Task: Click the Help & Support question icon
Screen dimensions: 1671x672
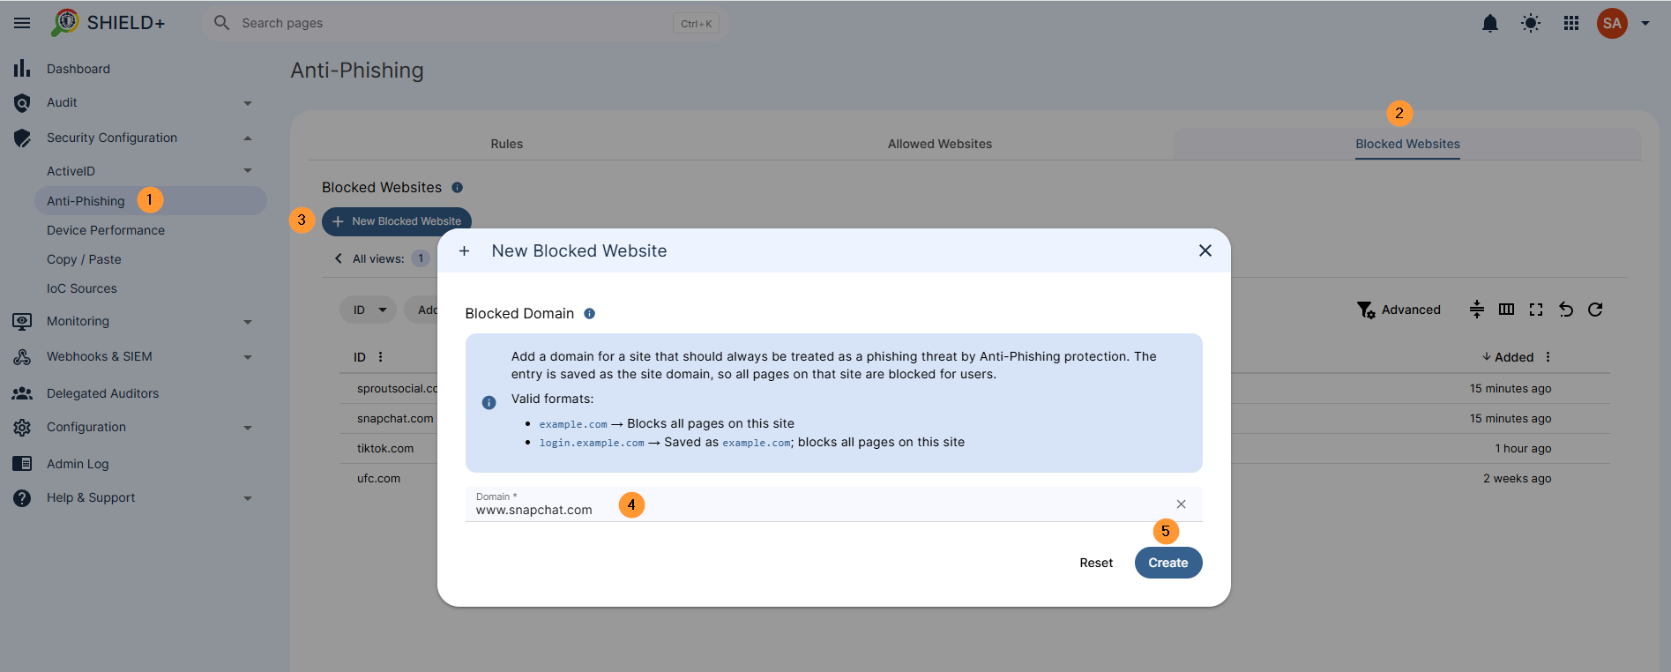Action: [22, 498]
